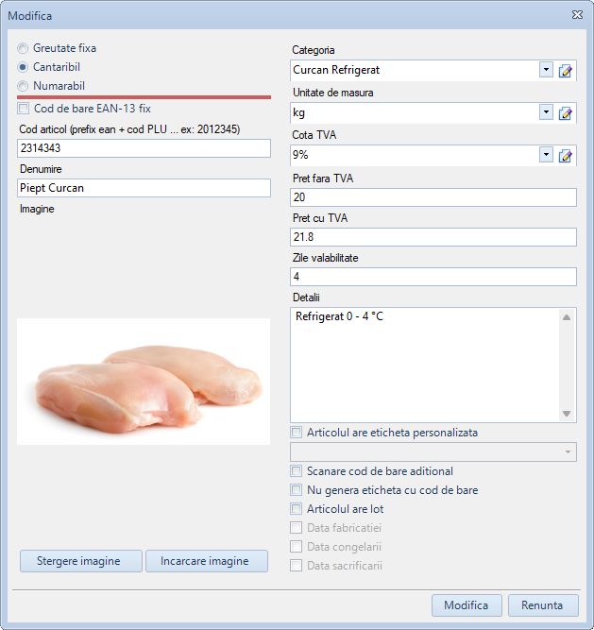This screenshot has width=594, height=630.
Task: Toggle Scanare cod de bare aditional
Action: [x=297, y=471]
